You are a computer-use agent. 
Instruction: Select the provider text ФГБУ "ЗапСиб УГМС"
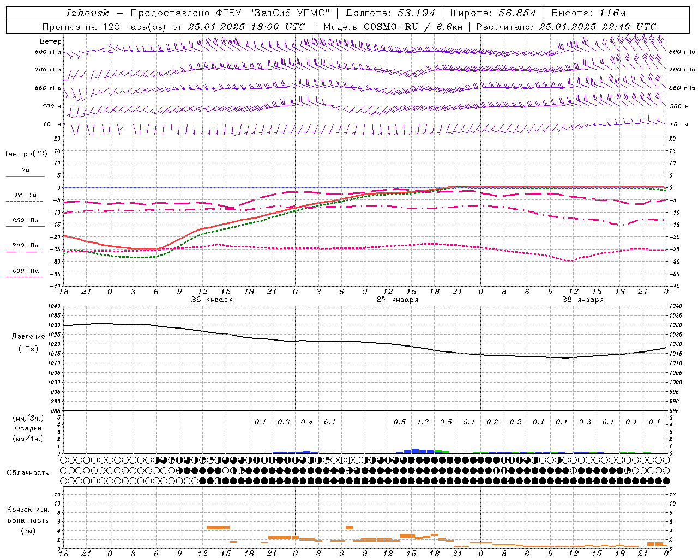[274, 13]
